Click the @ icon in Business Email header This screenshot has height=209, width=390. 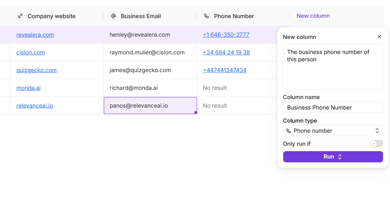click(x=113, y=16)
